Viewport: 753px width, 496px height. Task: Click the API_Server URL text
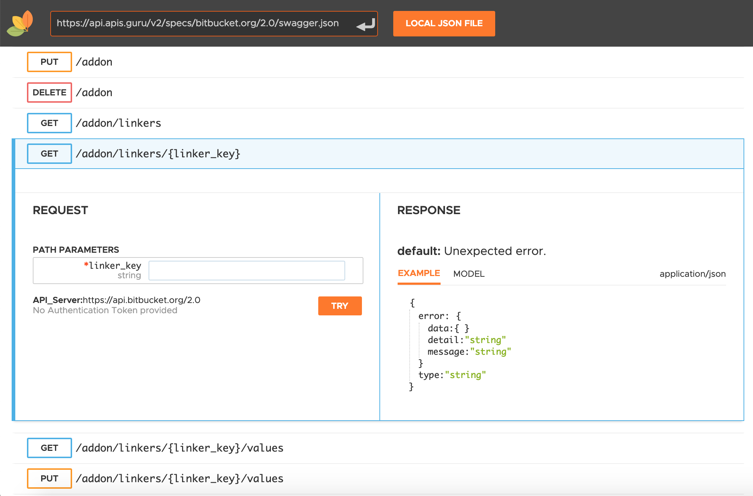coord(141,300)
